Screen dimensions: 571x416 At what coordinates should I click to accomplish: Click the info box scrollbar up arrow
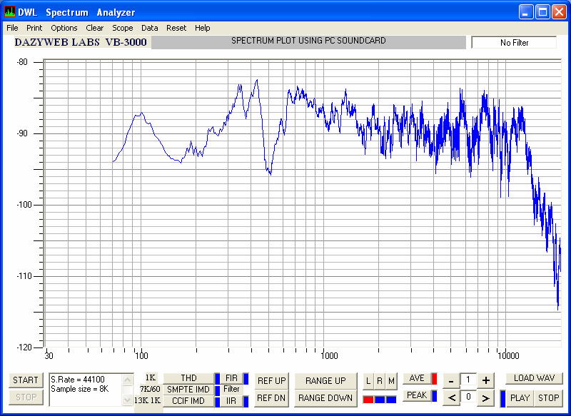[x=128, y=380]
